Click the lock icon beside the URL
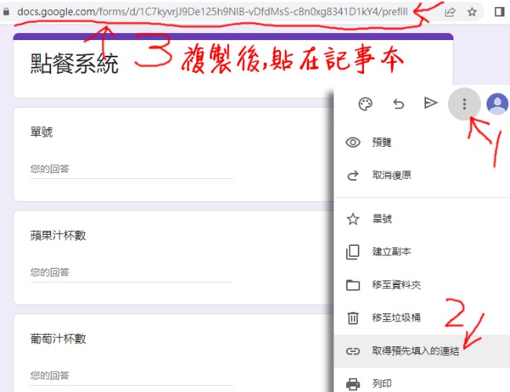The width and height of the screenshot is (510, 392). pos(7,12)
